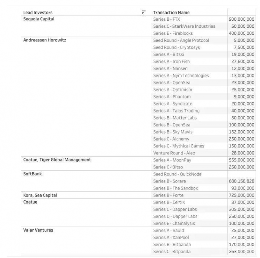Click the sort icon beside Lead Investors
The width and height of the screenshot is (260, 258).
(x=144, y=12)
